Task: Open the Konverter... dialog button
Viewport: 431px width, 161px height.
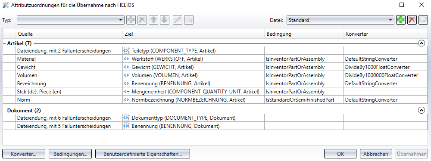Action: (x=24, y=154)
